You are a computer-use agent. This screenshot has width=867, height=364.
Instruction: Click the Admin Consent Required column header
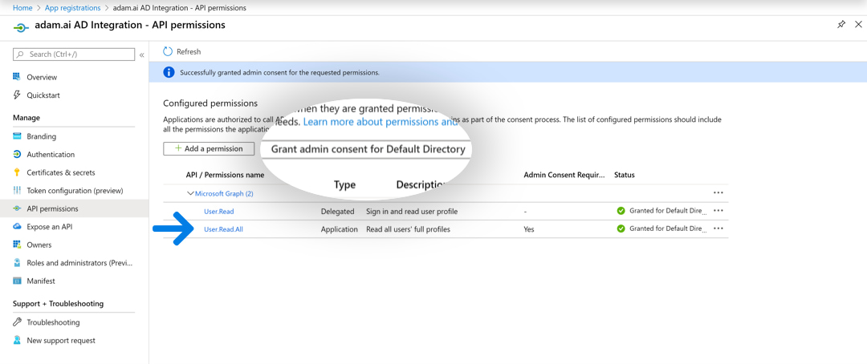(x=564, y=175)
